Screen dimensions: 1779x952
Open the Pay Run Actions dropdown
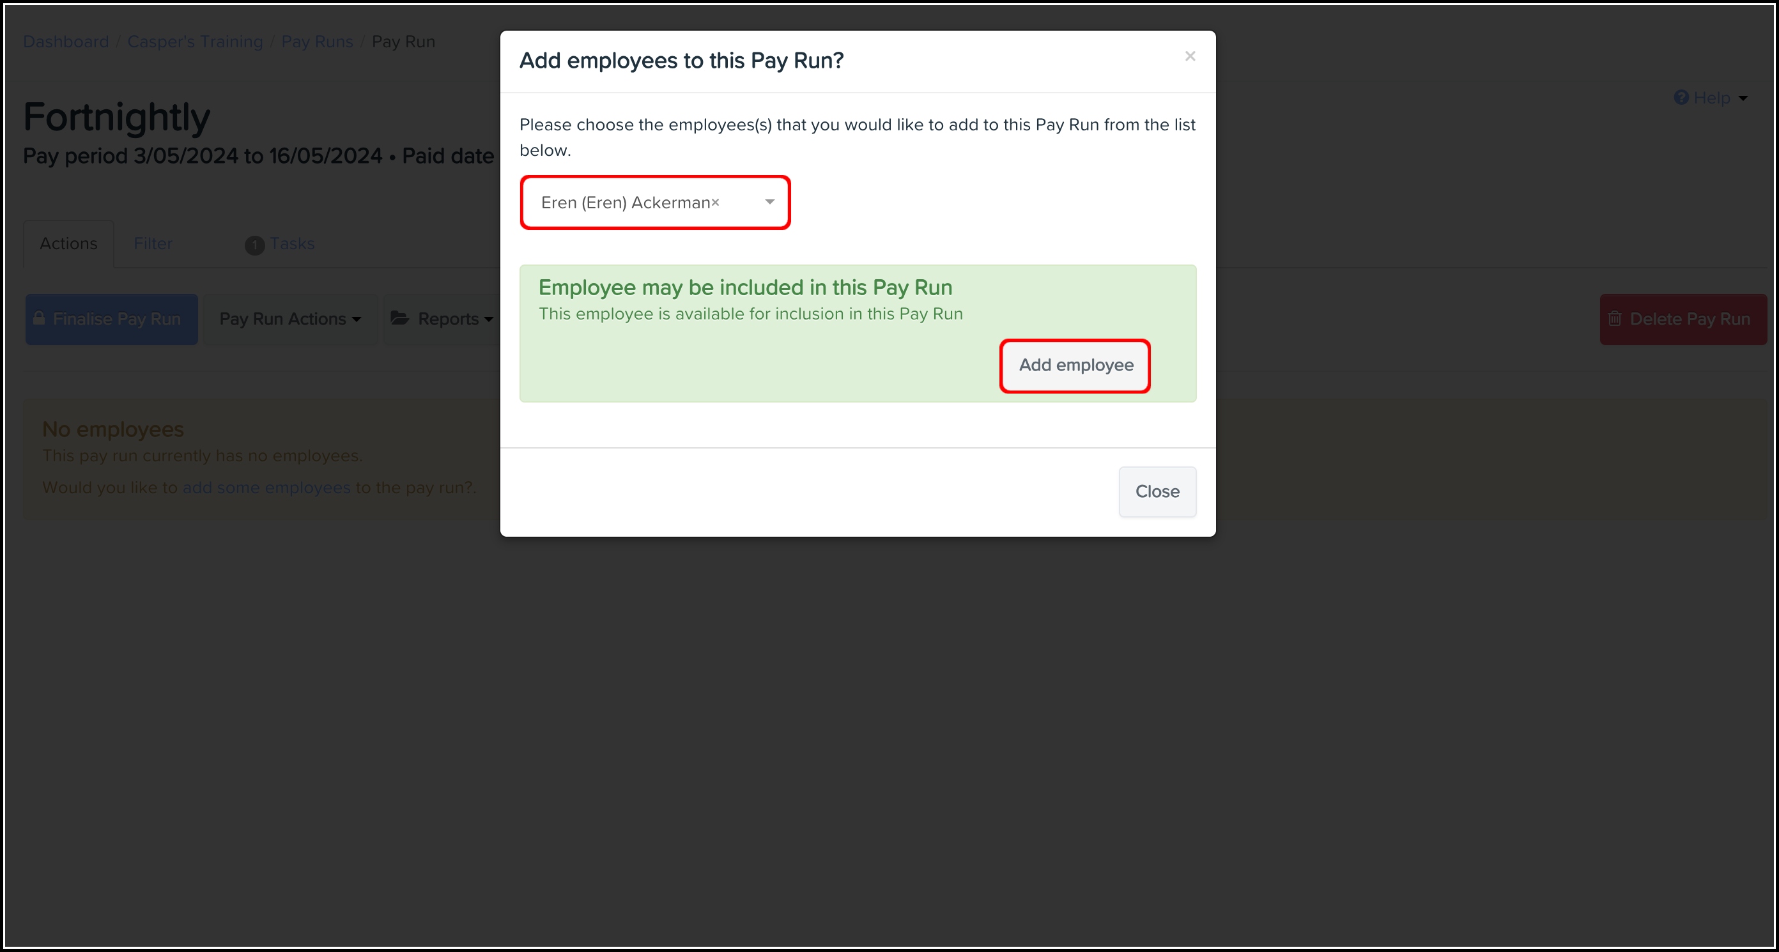[x=290, y=319]
